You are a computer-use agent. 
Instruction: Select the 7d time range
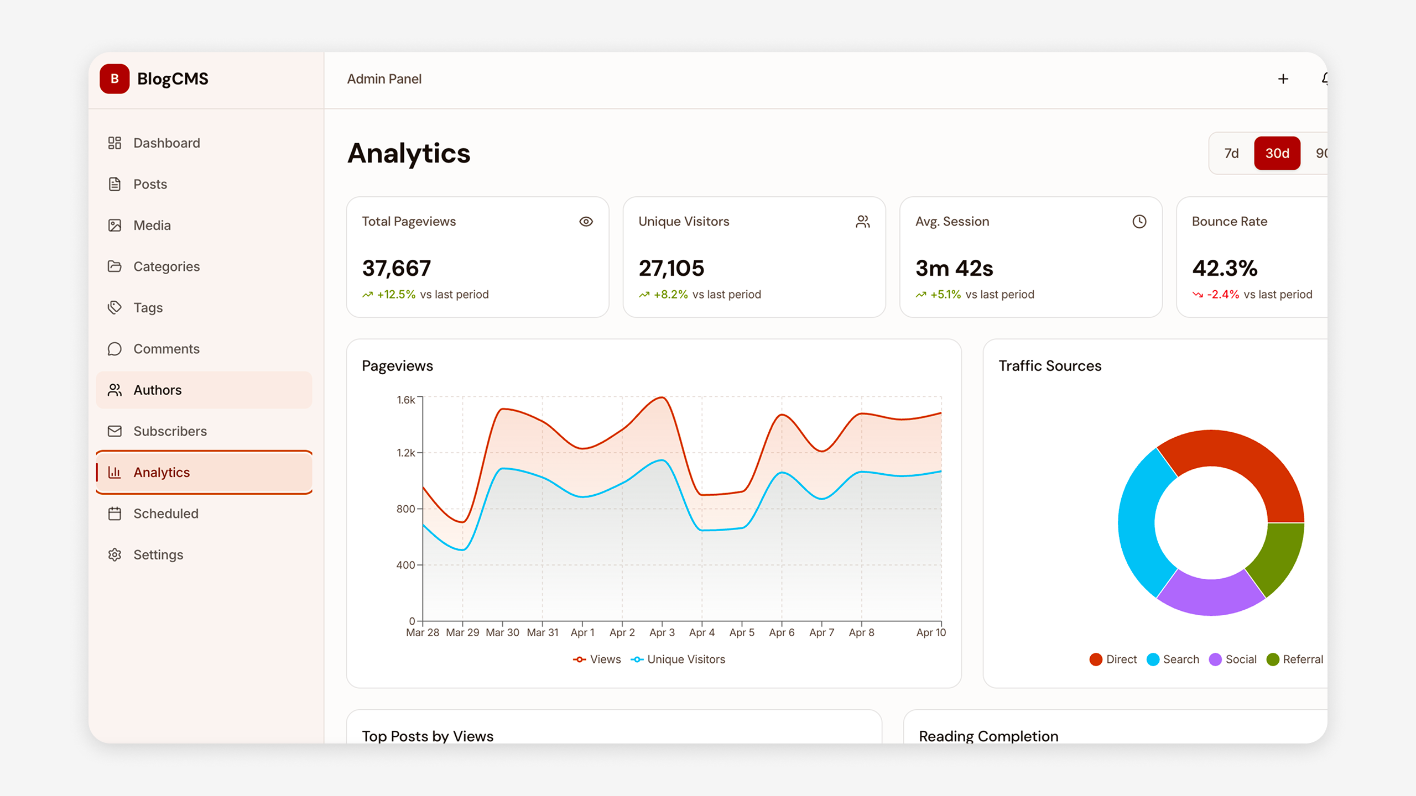pos(1231,153)
